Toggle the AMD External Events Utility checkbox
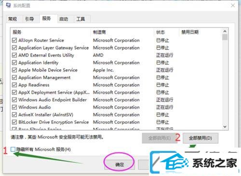Image resolution: width=241 pixels, height=176 pixels. (x=14, y=55)
